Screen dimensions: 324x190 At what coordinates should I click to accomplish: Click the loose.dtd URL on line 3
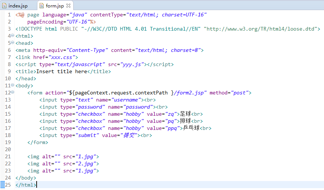click(260, 29)
